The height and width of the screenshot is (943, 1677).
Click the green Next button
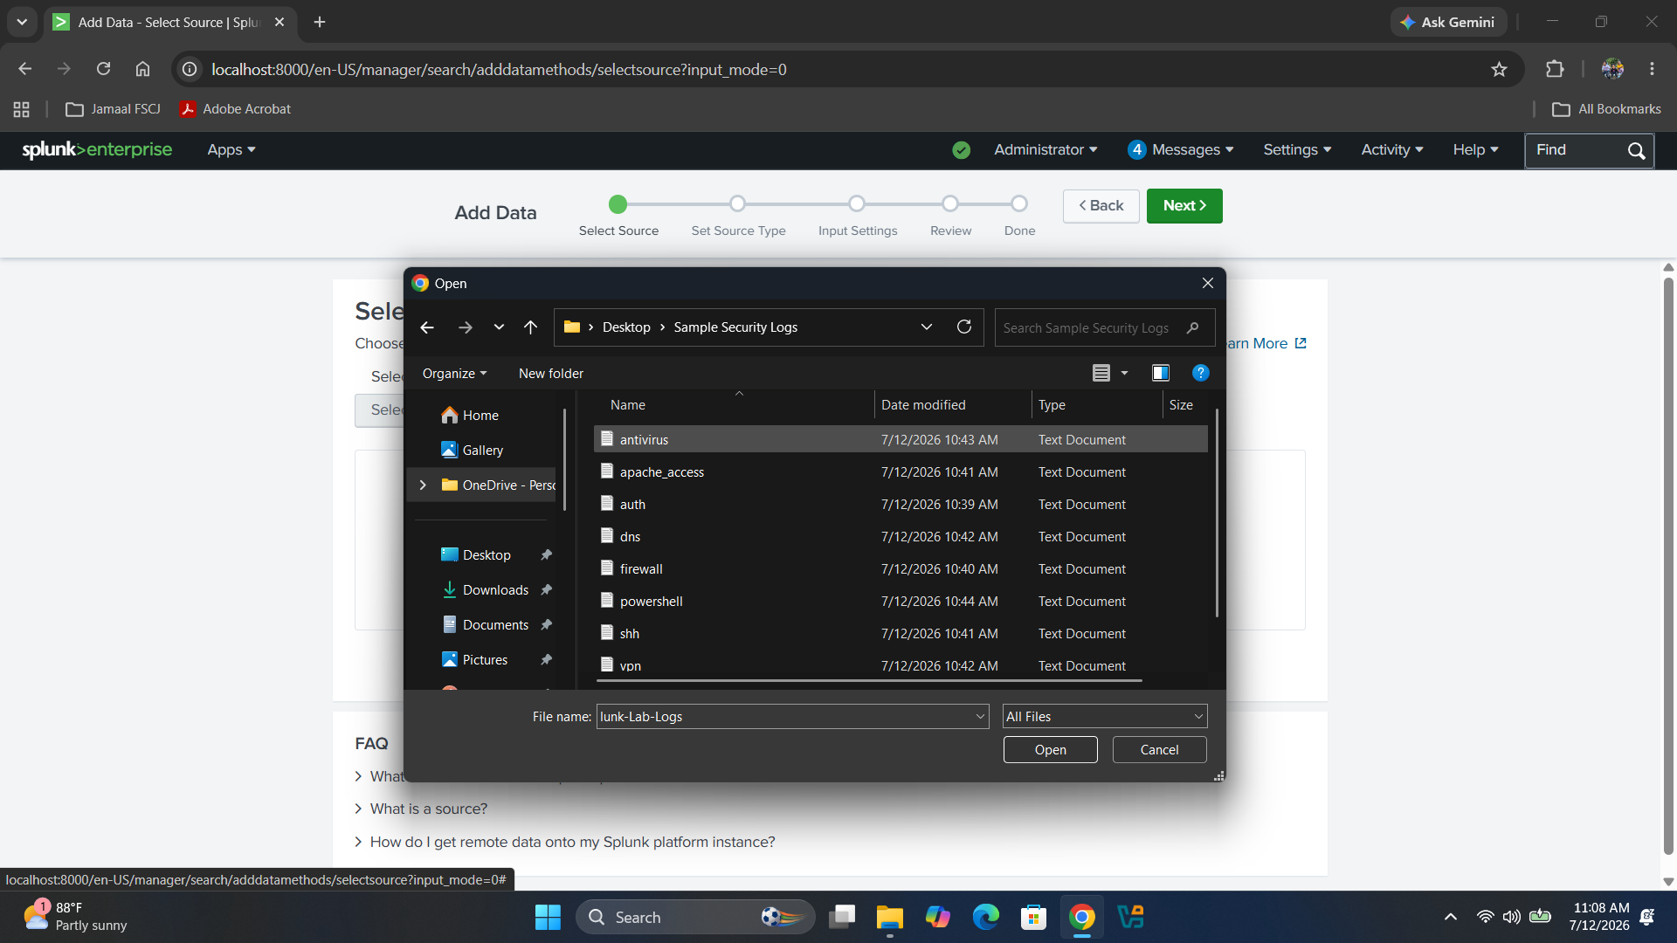tap(1184, 205)
